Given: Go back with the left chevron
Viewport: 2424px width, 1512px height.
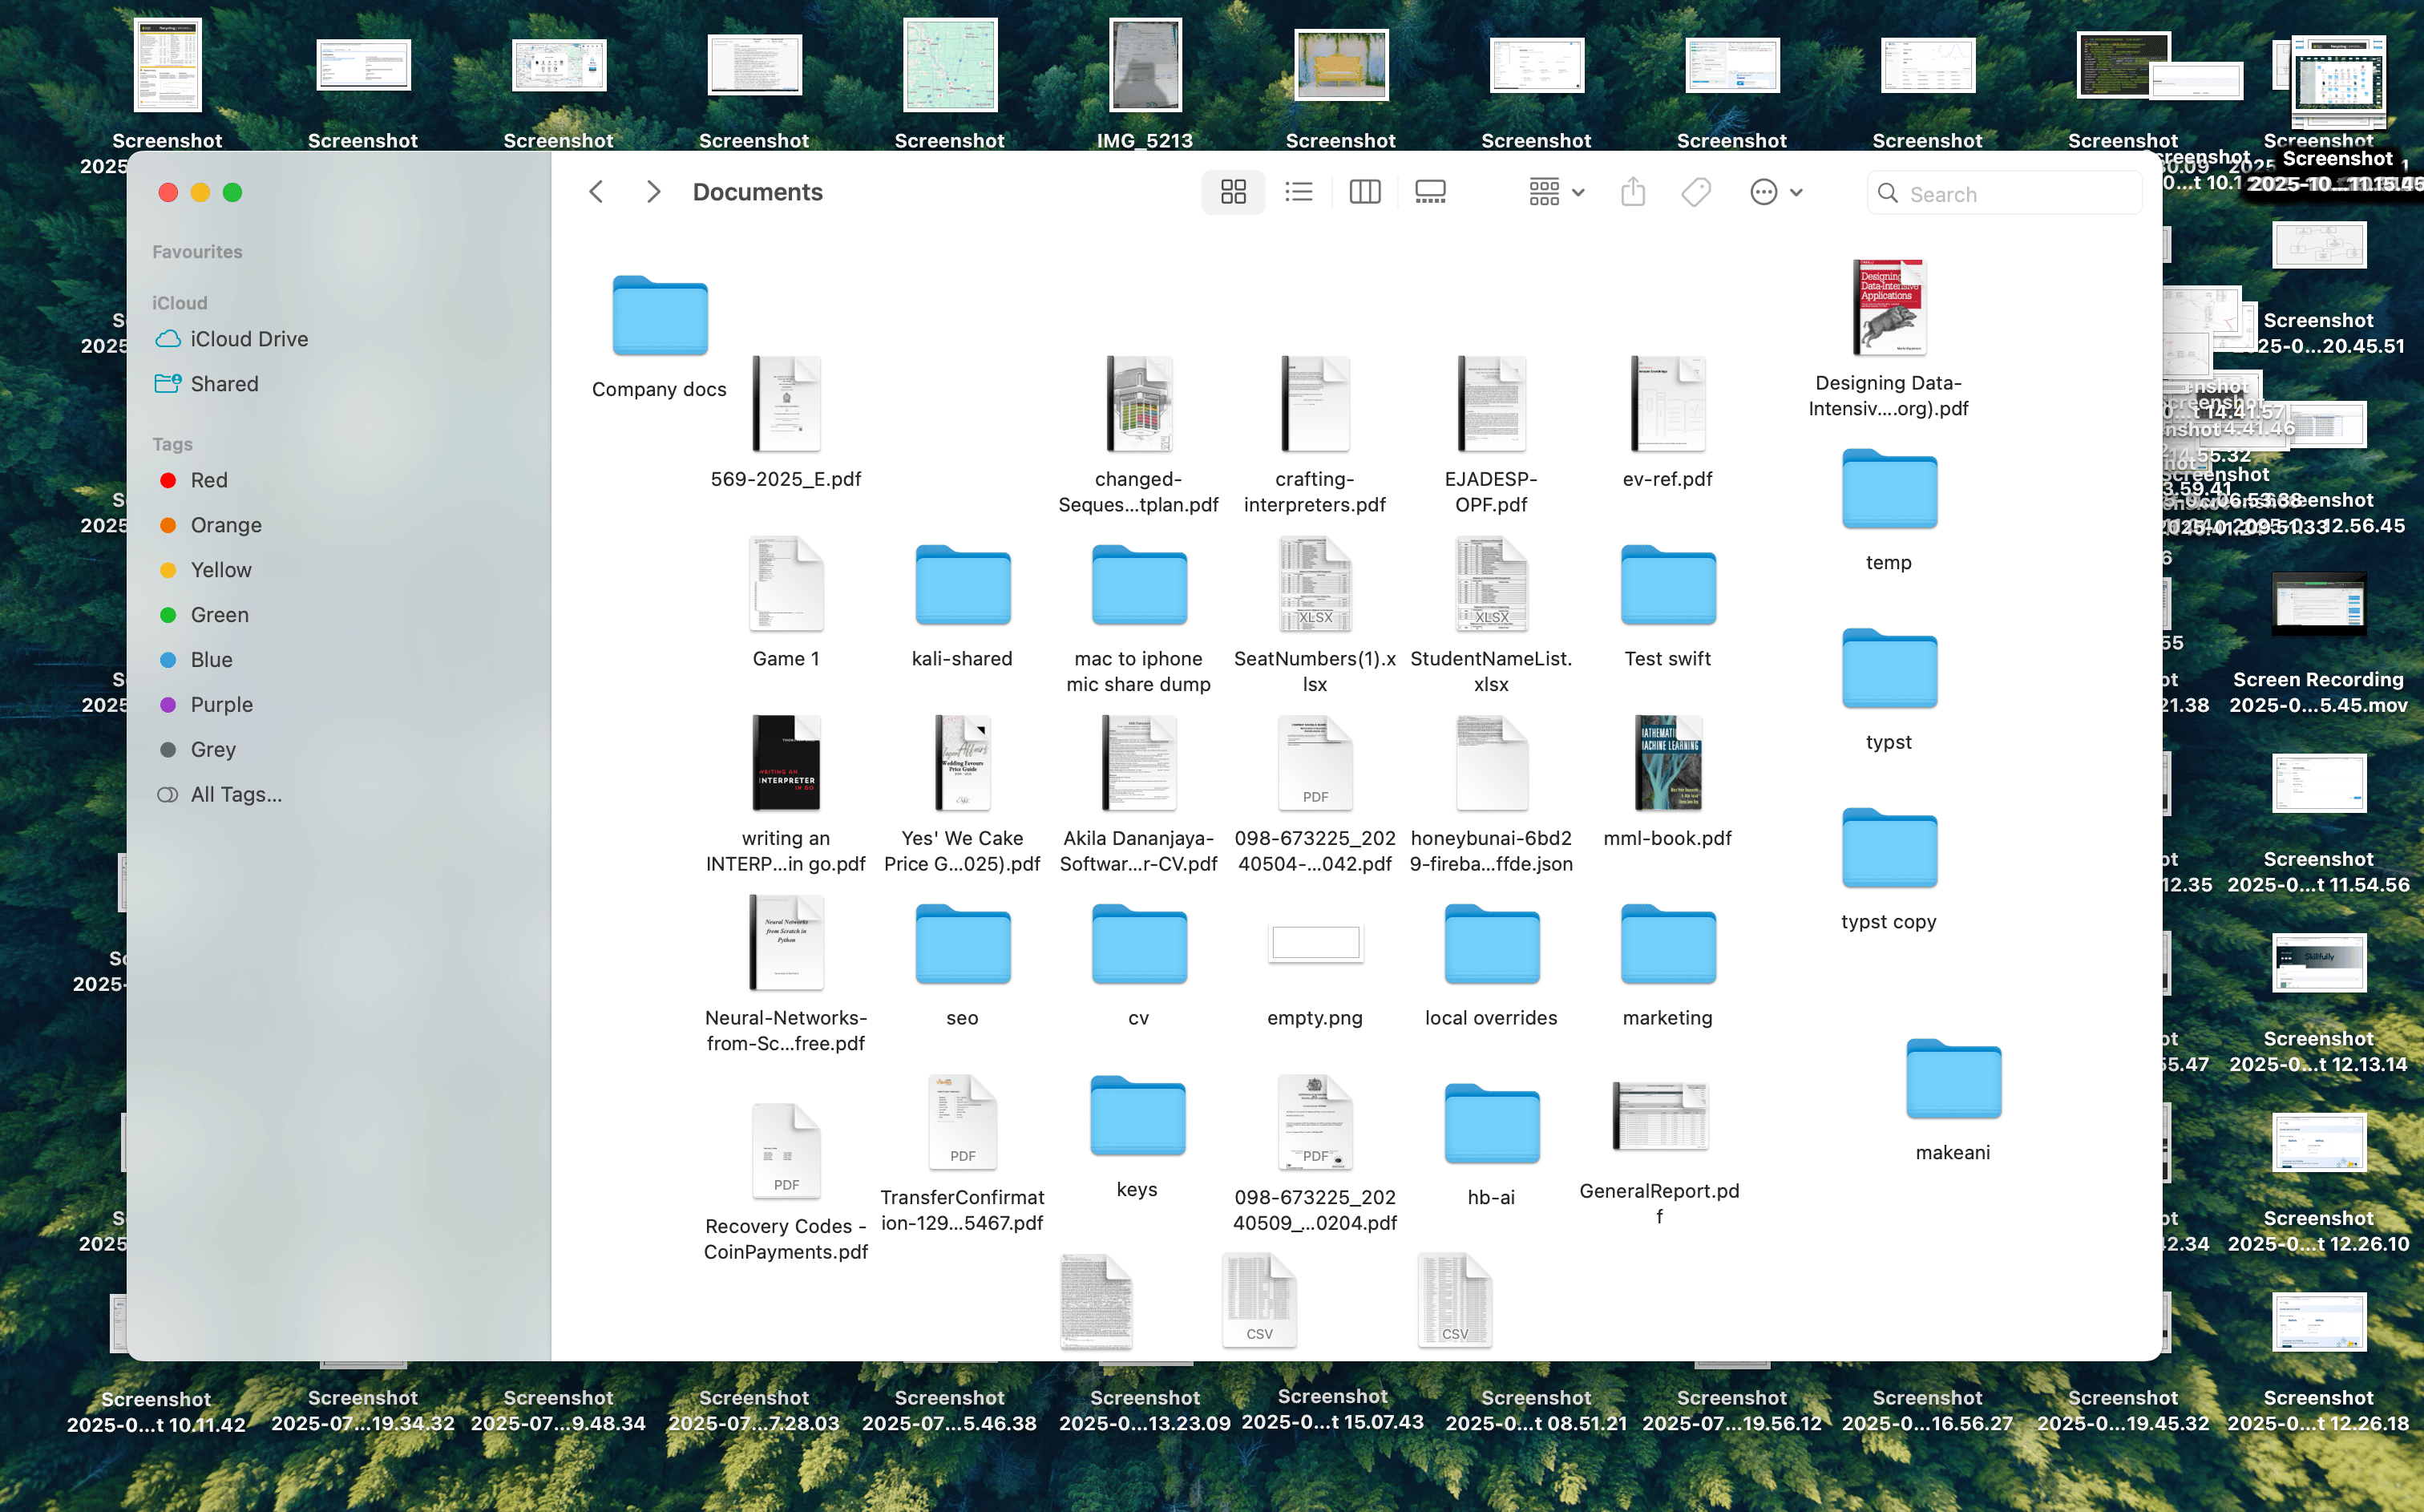Looking at the screenshot, I should [x=596, y=192].
